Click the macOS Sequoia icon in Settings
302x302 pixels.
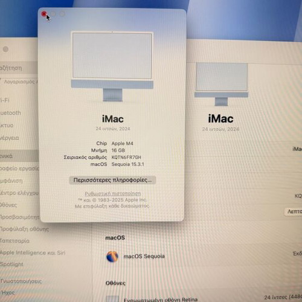(x=112, y=257)
